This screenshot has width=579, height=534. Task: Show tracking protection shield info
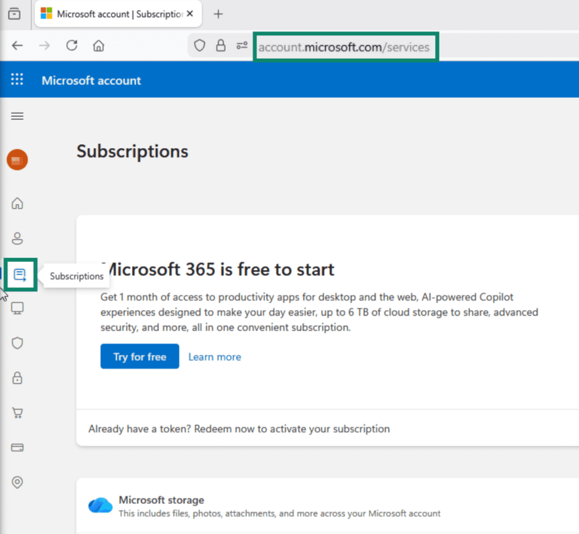(200, 46)
